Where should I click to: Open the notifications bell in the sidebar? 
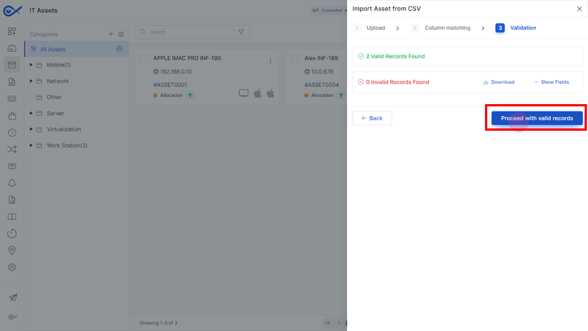pyautogui.click(x=12, y=183)
